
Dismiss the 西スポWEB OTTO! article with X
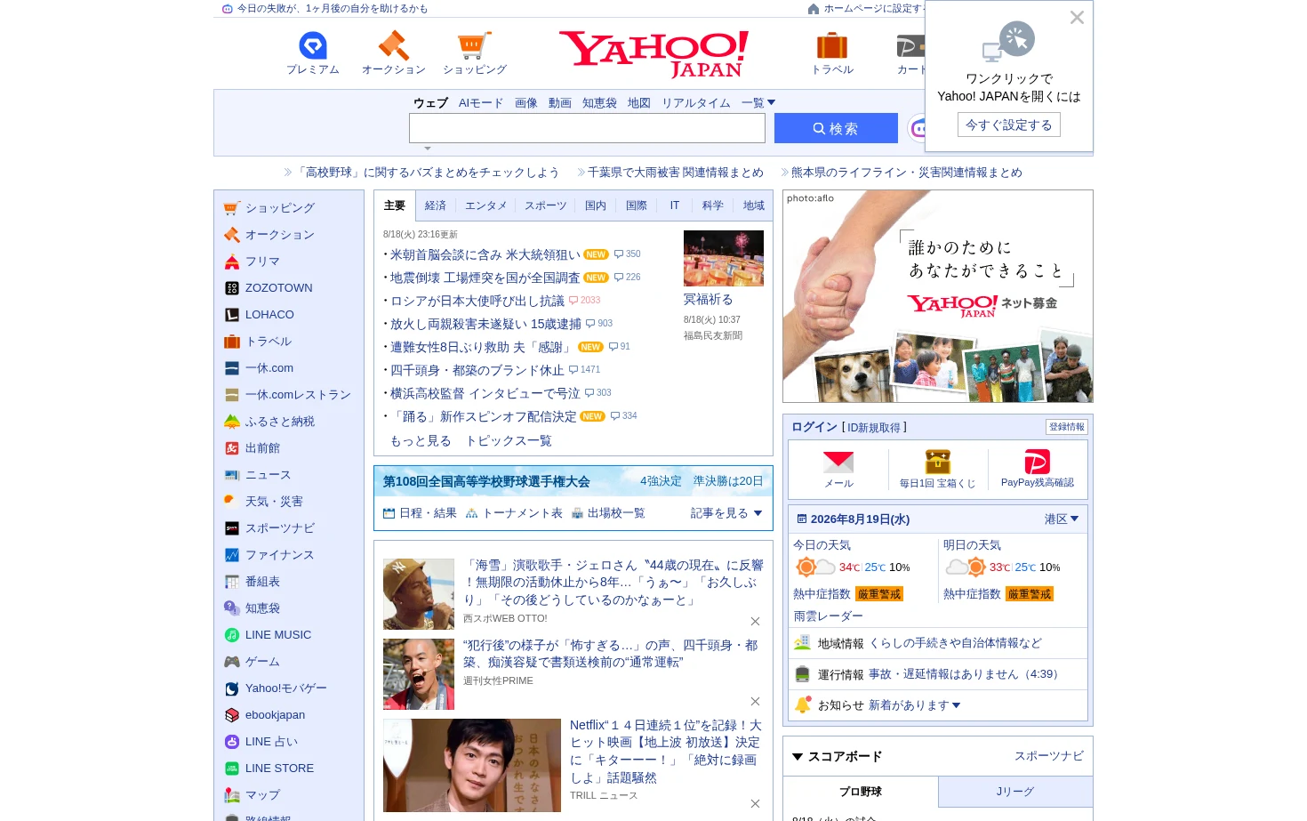[755, 622]
